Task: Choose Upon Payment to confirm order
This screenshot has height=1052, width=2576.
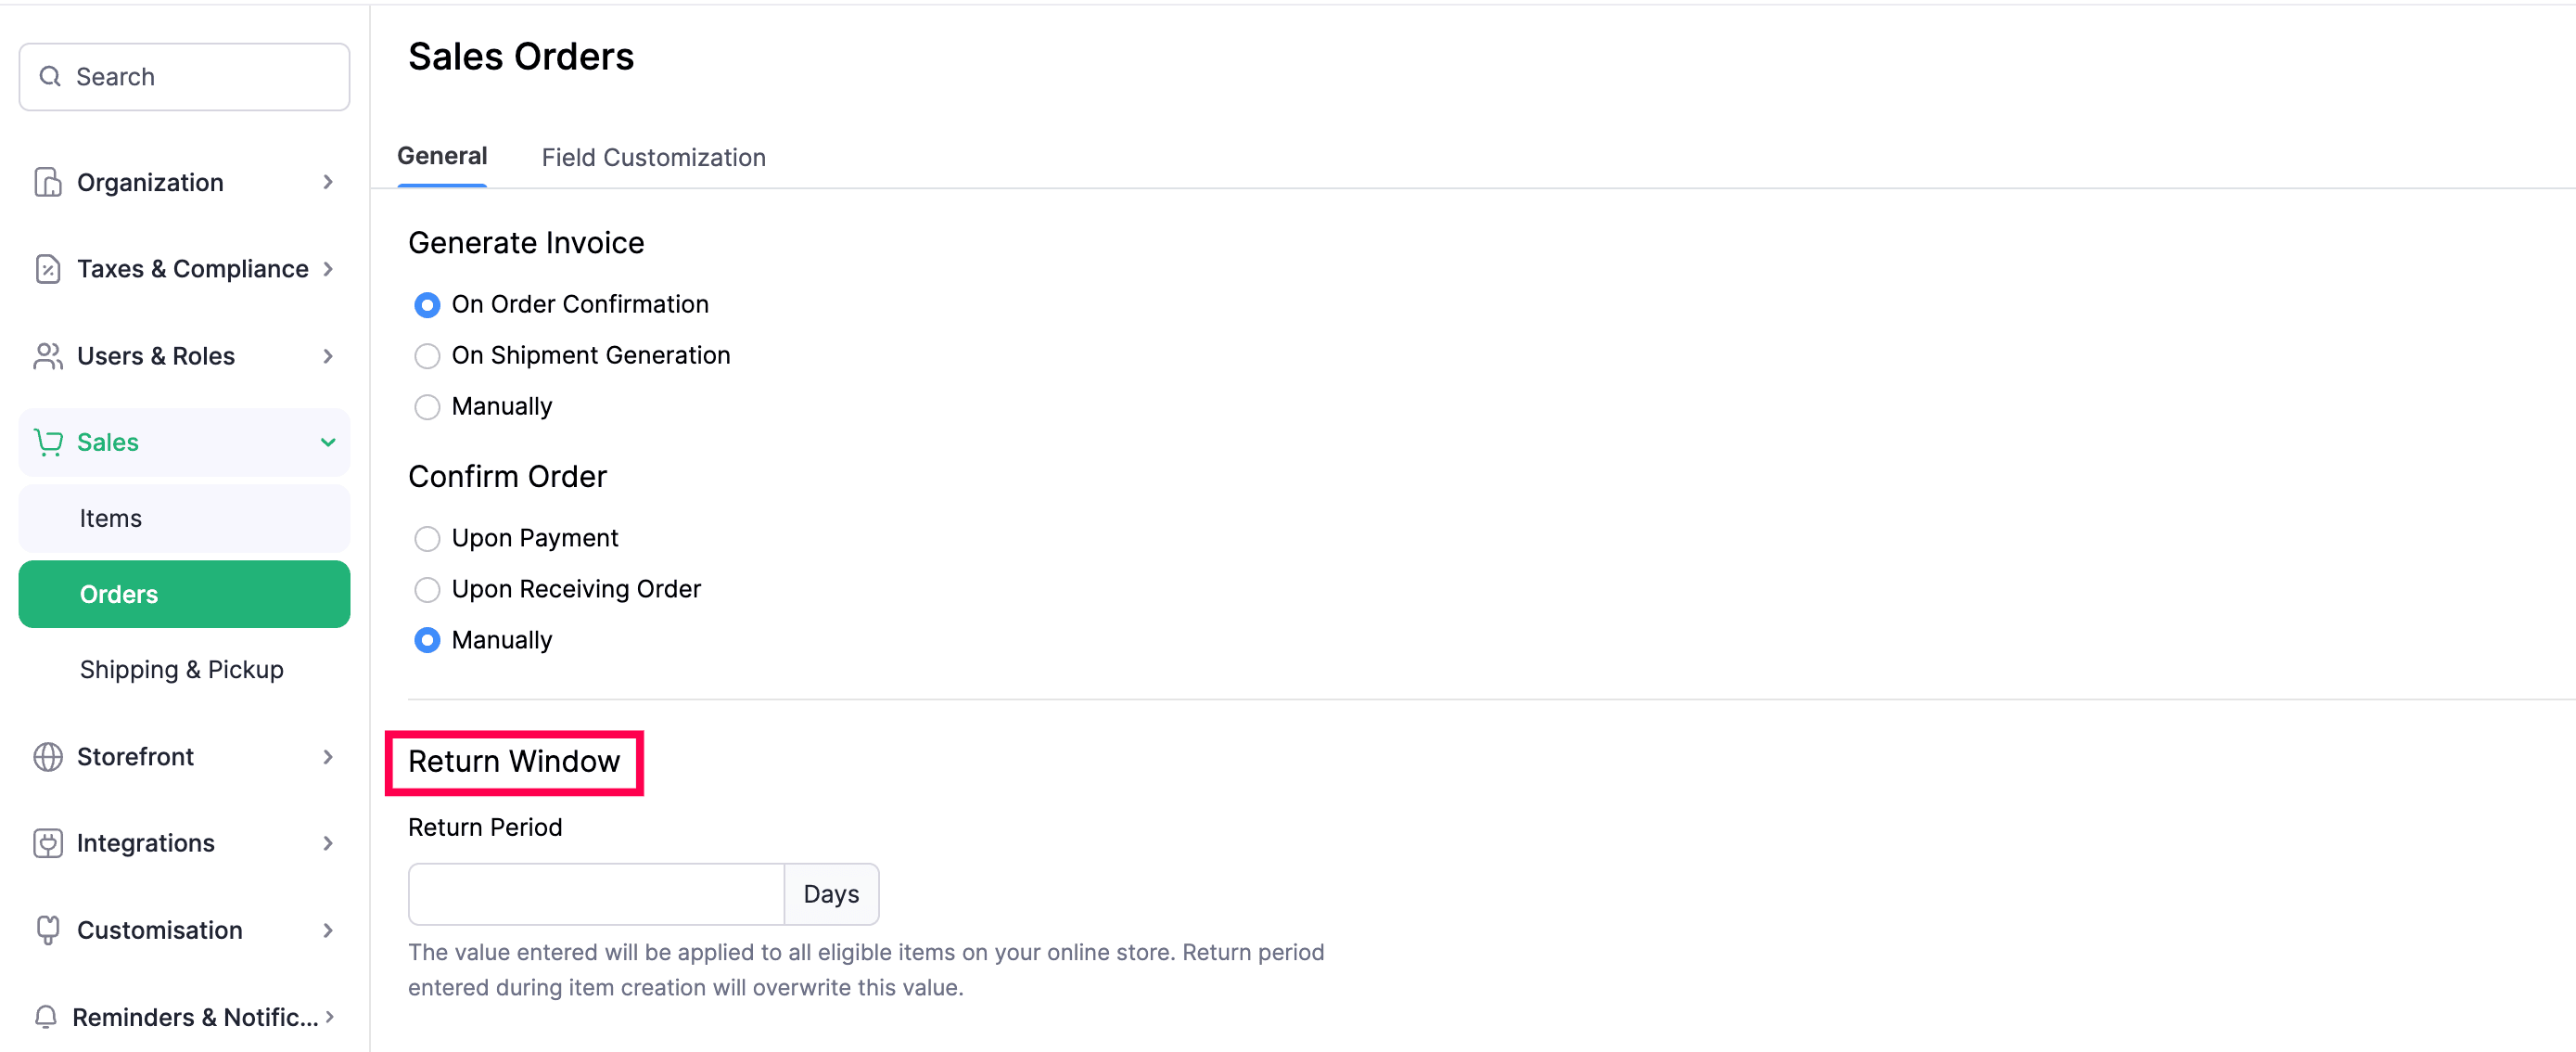Action: pyautogui.click(x=427, y=539)
